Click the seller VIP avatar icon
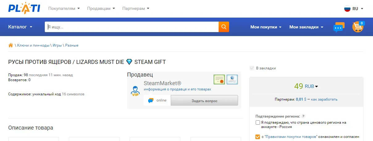 [135, 91]
